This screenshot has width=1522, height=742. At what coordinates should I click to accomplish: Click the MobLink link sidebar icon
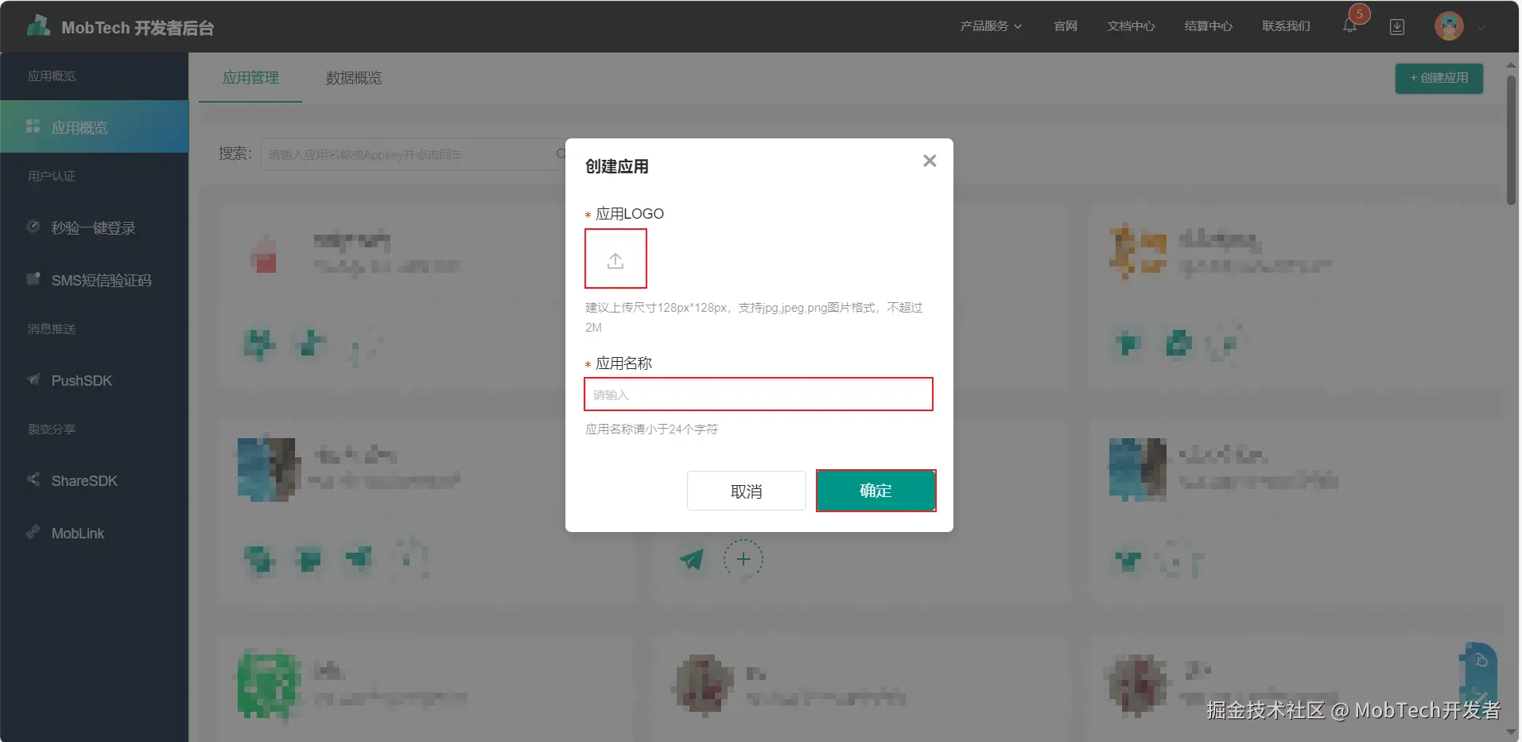(x=33, y=532)
